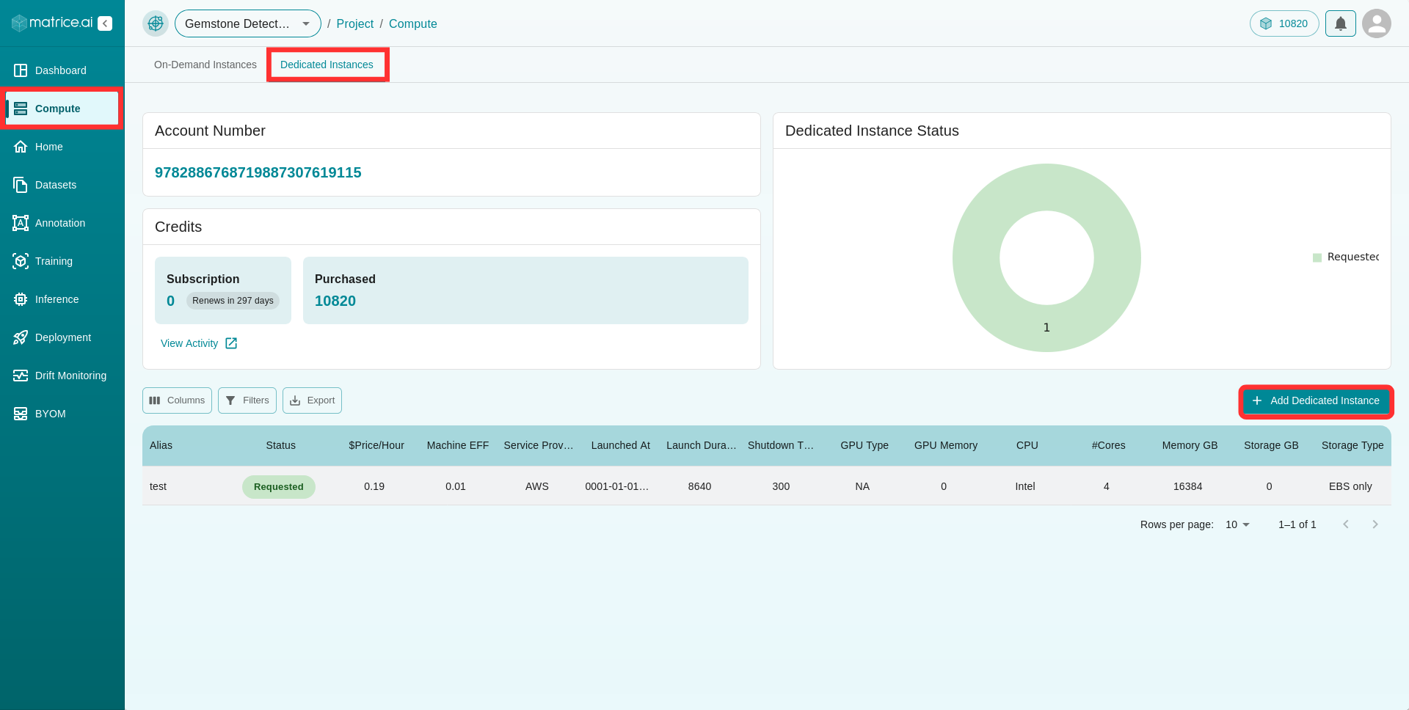Sort by #Cores column header

point(1108,445)
